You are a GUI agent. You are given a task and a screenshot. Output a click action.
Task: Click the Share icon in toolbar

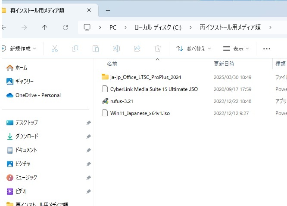137,48
